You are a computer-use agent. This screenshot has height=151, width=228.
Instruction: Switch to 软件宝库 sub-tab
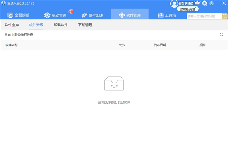click(x=12, y=25)
